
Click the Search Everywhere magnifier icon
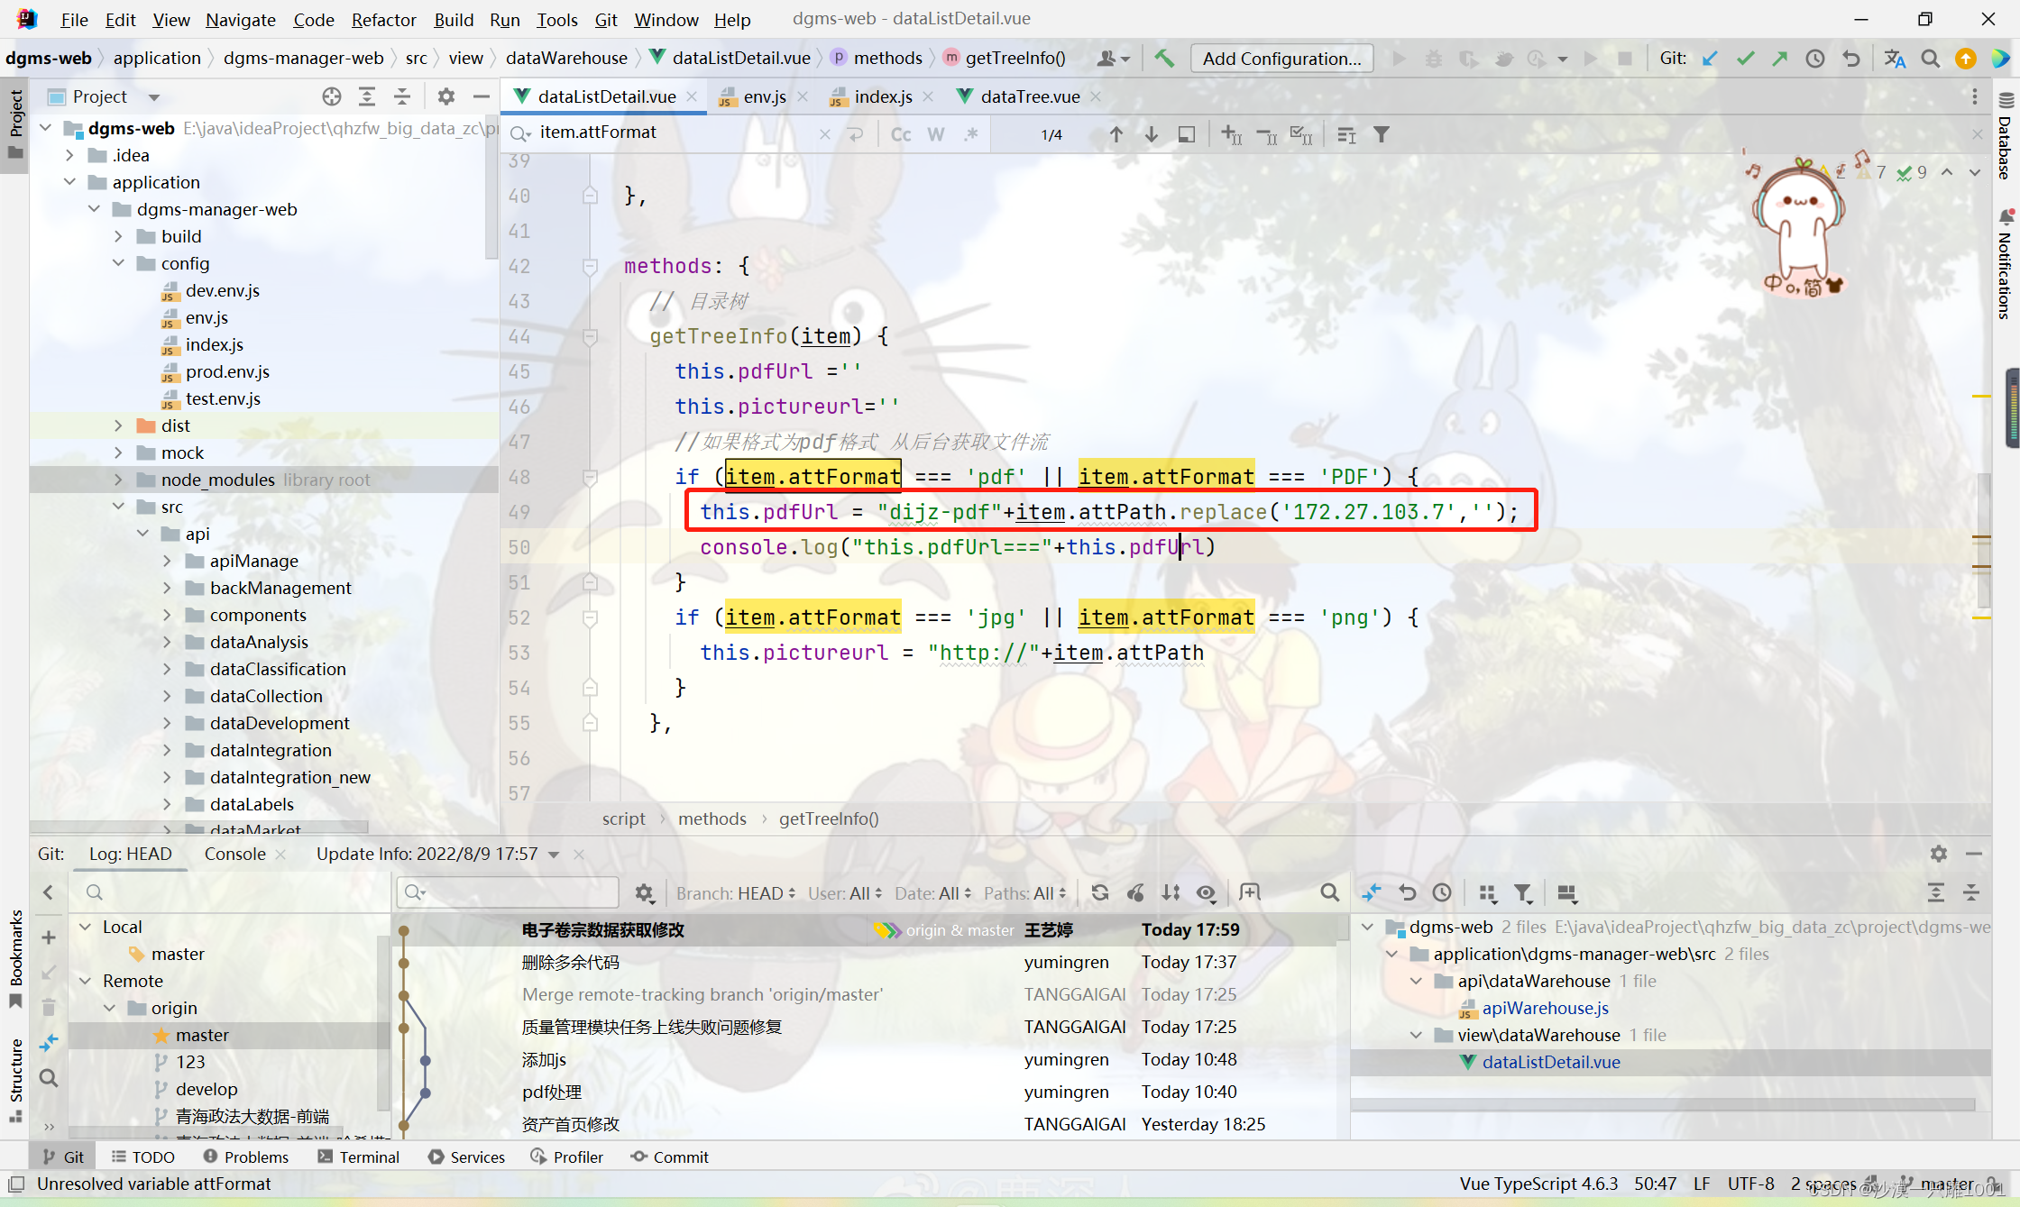[x=1930, y=59]
